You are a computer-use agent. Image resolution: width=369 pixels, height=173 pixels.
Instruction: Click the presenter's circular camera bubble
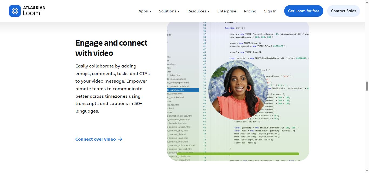pyautogui.click(x=238, y=90)
